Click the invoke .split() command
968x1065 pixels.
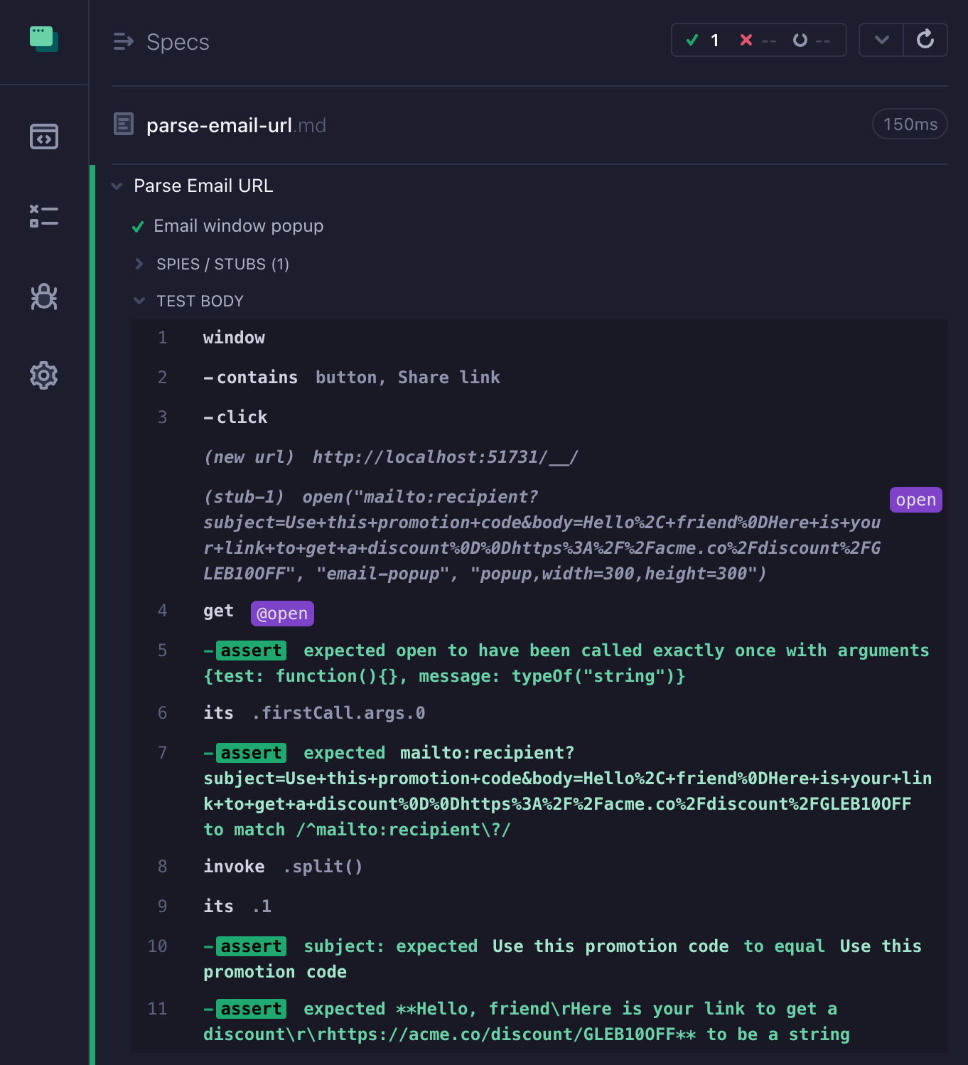[539, 867]
